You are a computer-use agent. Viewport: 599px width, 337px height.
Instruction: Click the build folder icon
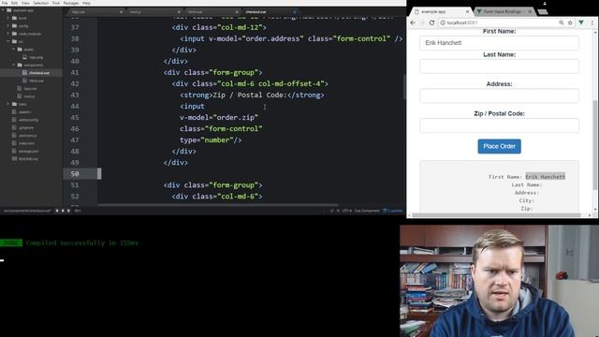pos(14,18)
